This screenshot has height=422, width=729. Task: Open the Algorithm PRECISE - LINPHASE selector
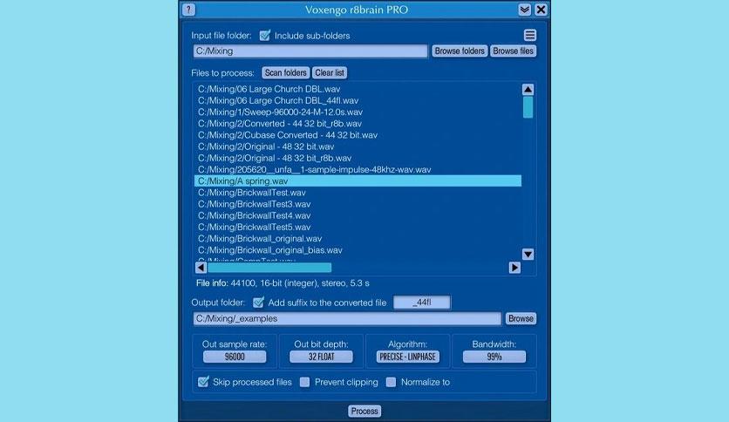pos(407,357)
